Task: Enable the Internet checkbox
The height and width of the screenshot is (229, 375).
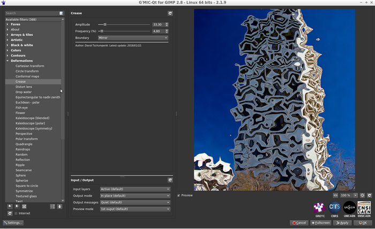Action: tap(16, 213)
